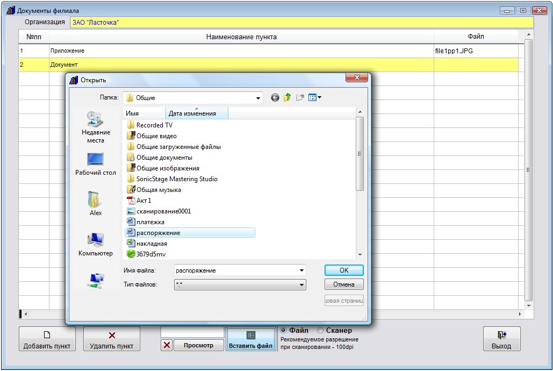
Task: Click the Имя column header
Action: click(144, 113)
